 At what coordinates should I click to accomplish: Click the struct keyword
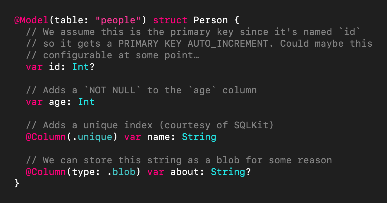[x=170, y=20]
